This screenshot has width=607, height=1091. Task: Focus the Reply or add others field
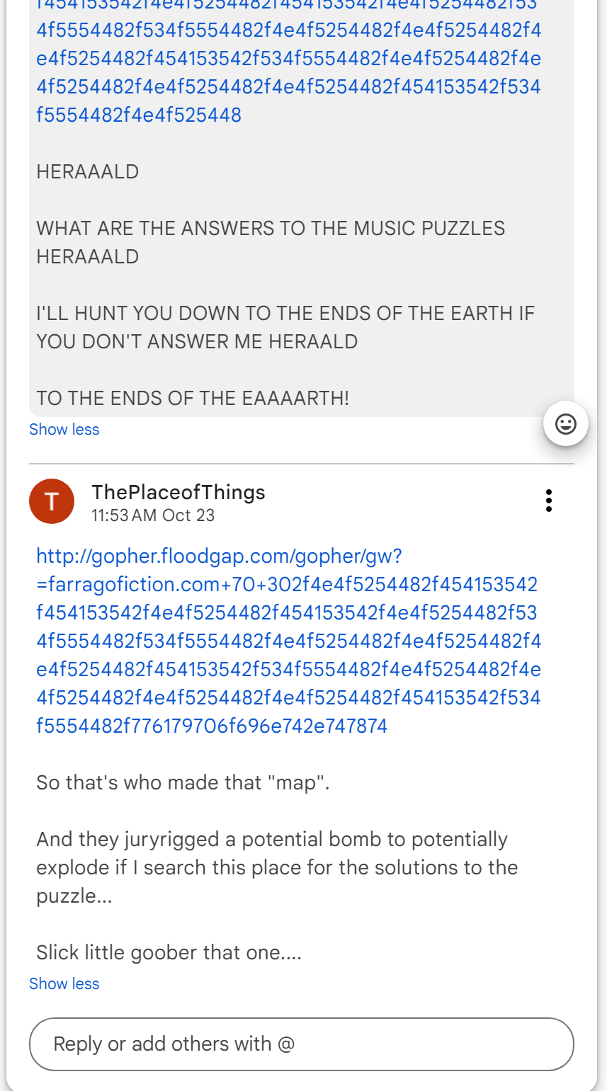click(301, 1044)
